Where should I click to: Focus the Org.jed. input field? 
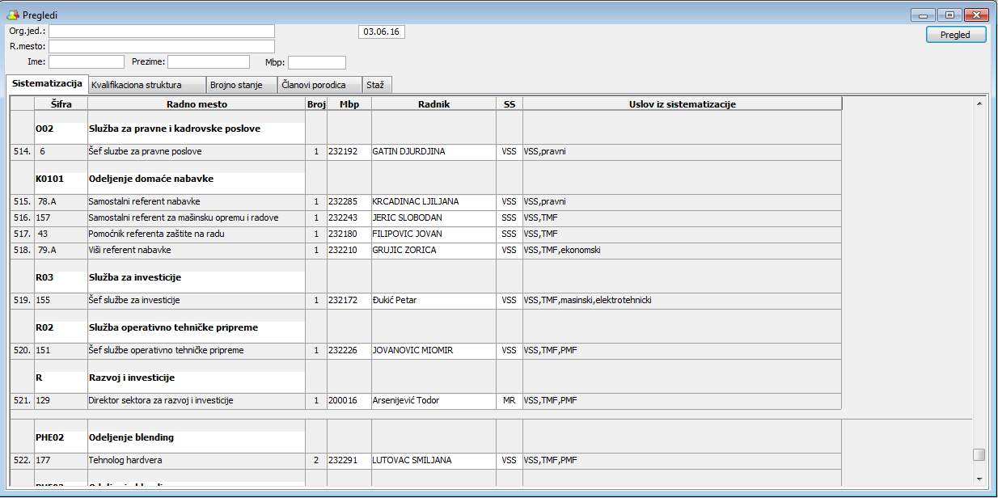pyautogui.click(x=162, y=32)
